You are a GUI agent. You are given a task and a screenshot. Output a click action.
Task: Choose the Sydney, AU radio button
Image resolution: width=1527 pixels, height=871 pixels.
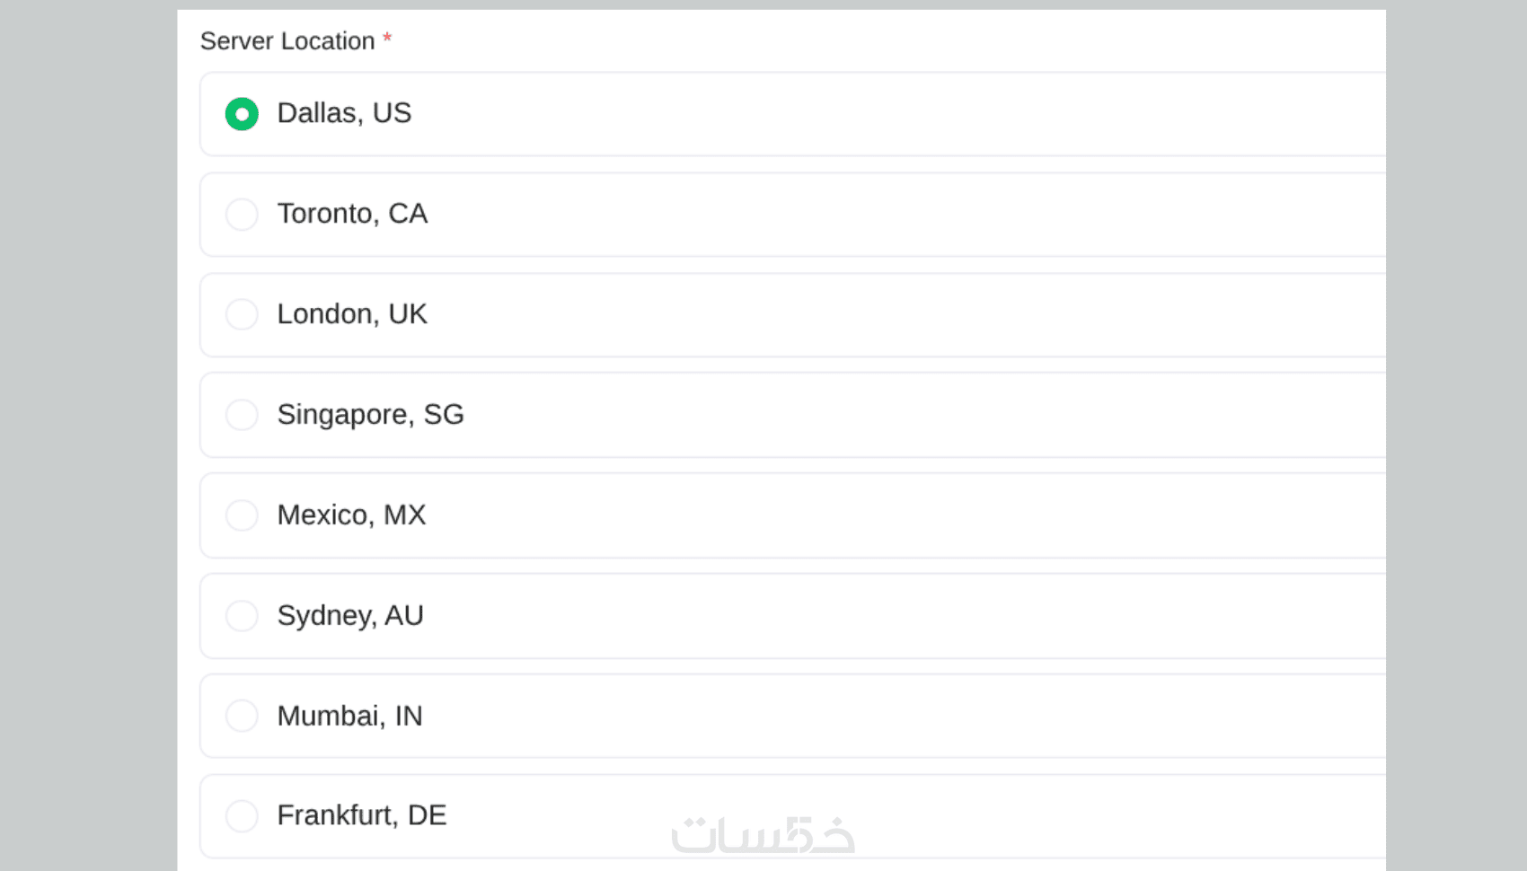(x=242, y=616)
